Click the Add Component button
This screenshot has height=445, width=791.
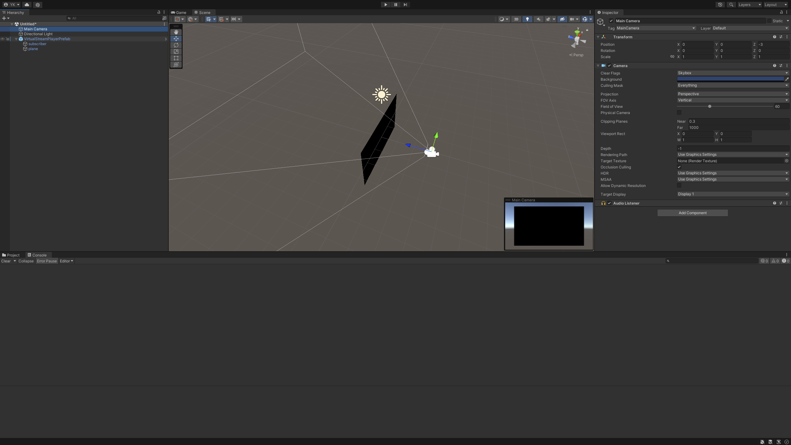pos(692,213)
